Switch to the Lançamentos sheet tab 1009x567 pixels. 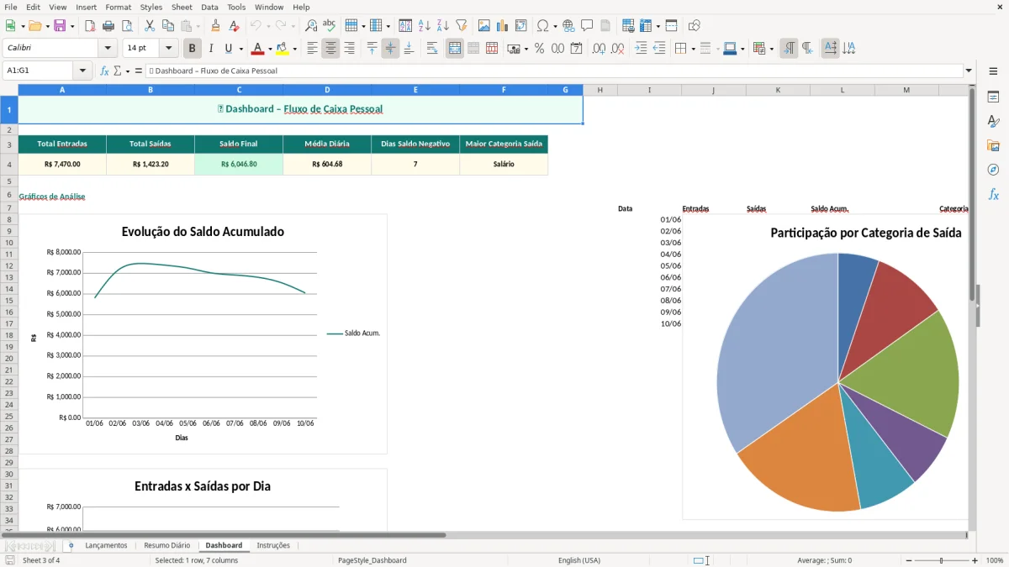point(106,545)
